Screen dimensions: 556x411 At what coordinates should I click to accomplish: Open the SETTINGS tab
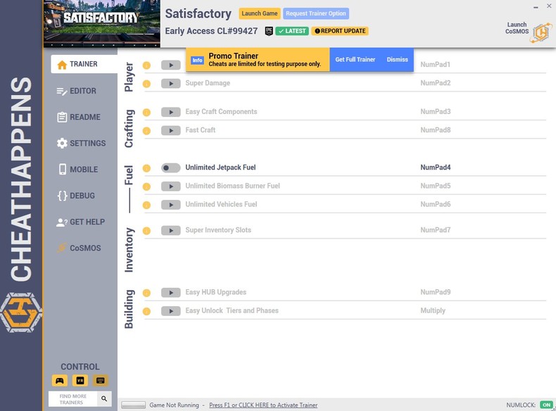[81, 144]
